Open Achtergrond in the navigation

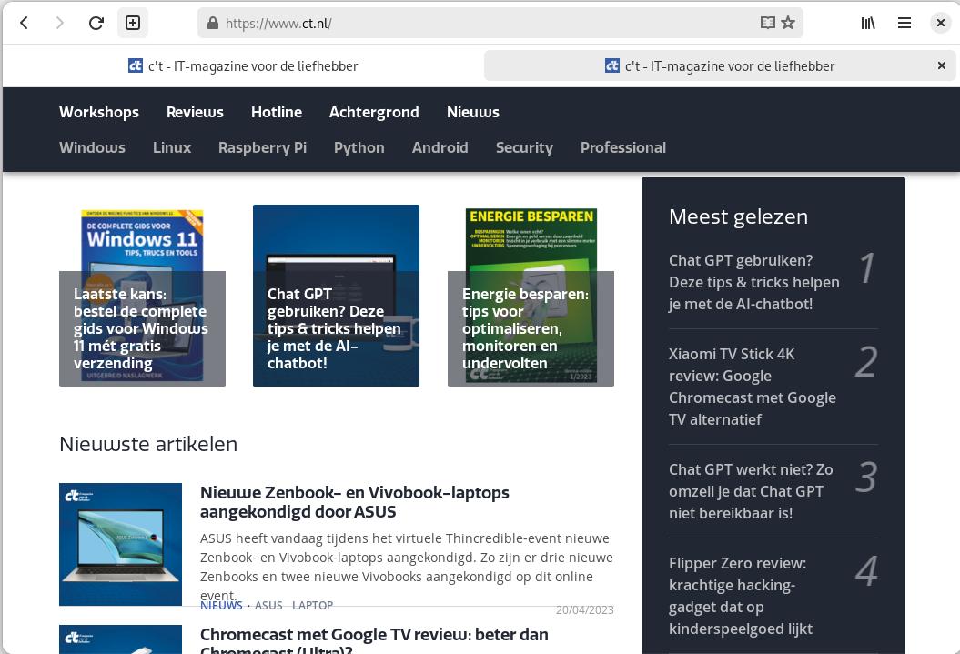pos(374,112)
